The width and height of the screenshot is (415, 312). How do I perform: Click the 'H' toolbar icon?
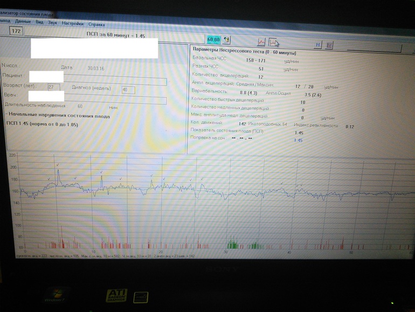[318, 45]
